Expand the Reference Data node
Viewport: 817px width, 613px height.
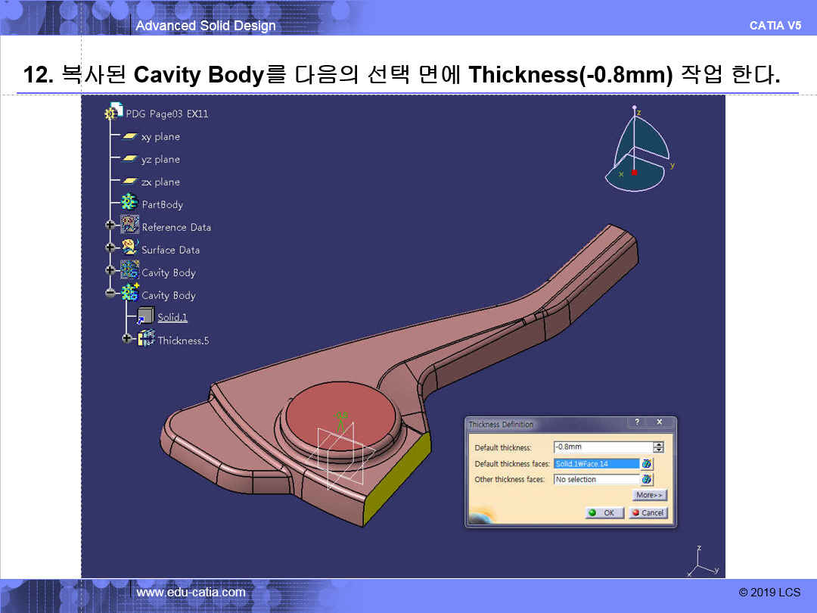coord(110,226)
